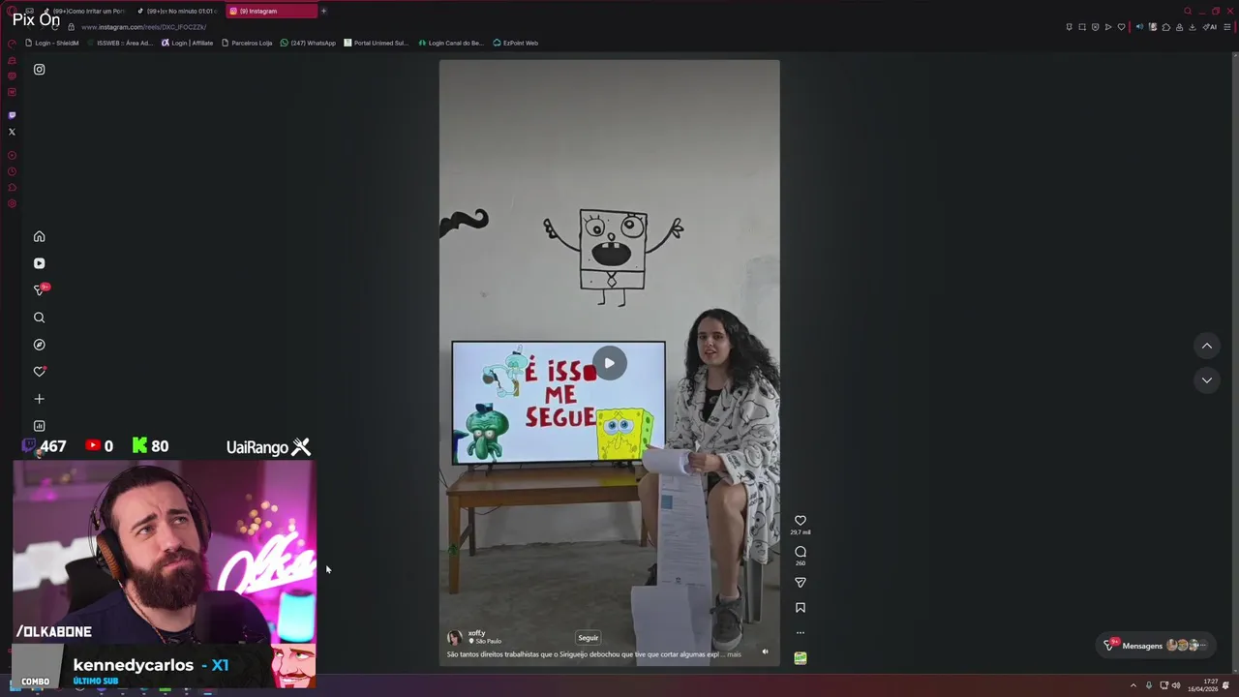Click the browser pinboard pin icon
This screenshot has height=697, width=1239.
coord(1069,27)
